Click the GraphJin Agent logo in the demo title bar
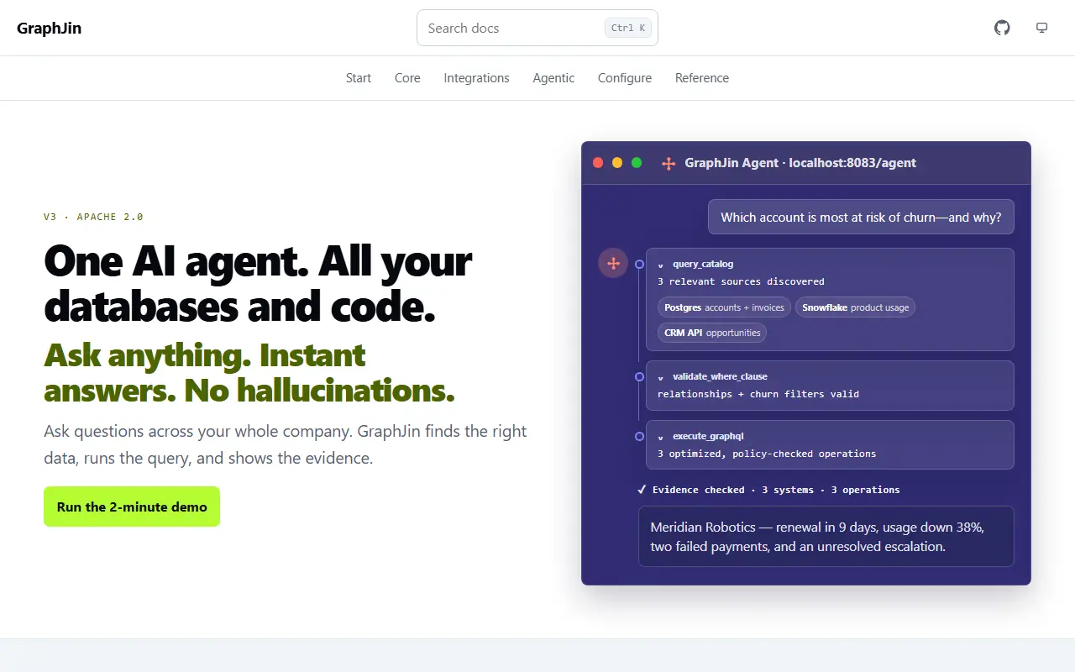Viewport: 1075px width, 672px height. point(669,163)
